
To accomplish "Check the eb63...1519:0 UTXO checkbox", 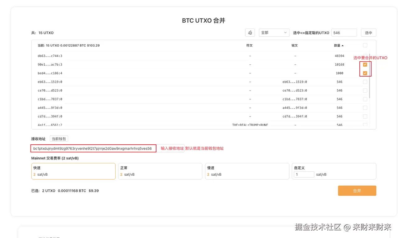I will tap(365, 82).
